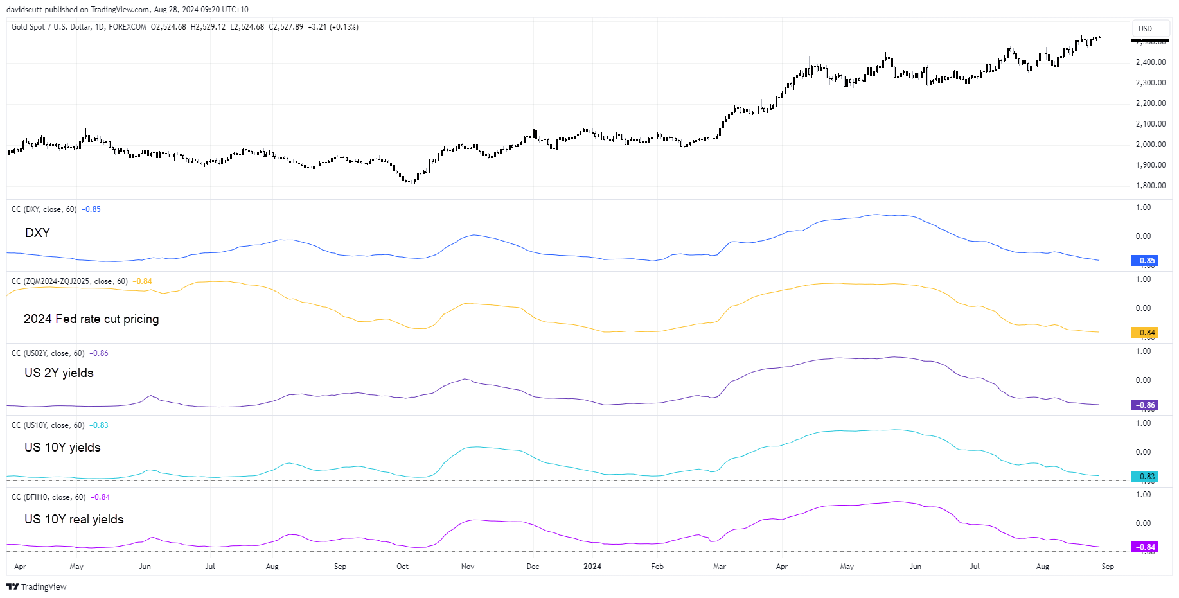This screenshot has height=598, width=1179.
Task: Click the US 10Y real yields annotation
Action: click(74, 520)
